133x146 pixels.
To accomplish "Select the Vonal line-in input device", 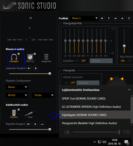I will [x=30, y=114].
